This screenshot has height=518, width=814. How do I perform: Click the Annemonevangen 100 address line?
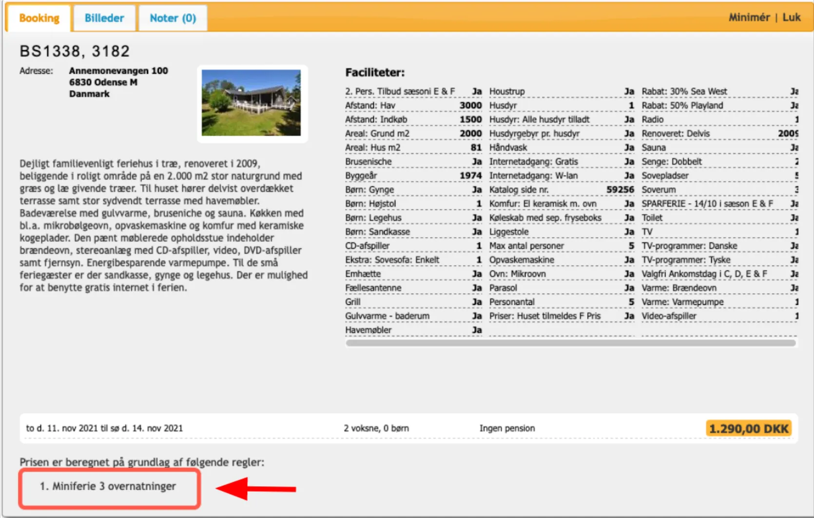[x=118, y=71]
